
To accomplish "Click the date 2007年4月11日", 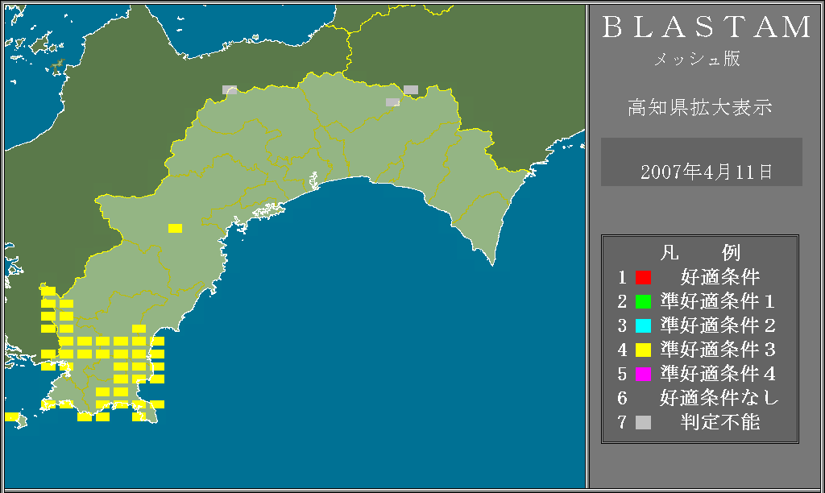I will point(706,172).
